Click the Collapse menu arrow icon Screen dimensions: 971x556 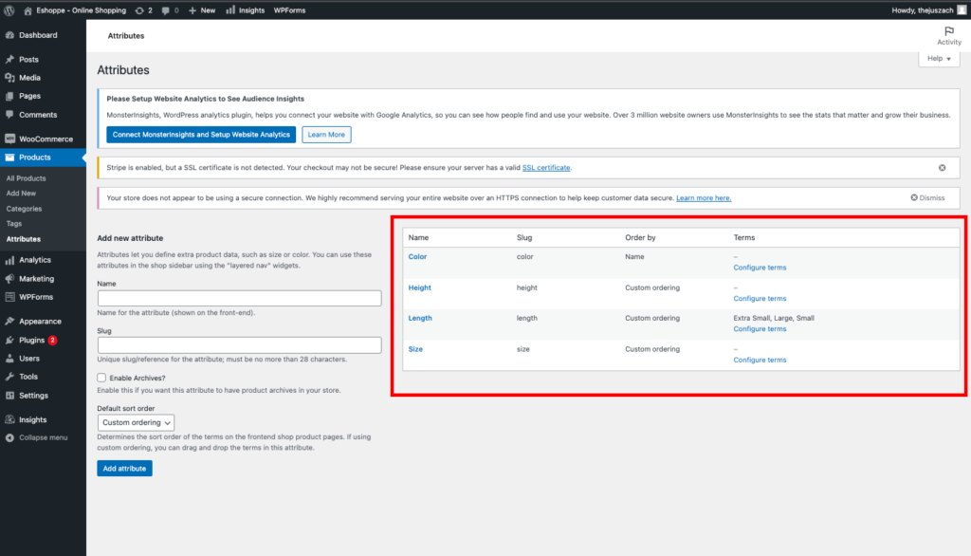(9, 437)
